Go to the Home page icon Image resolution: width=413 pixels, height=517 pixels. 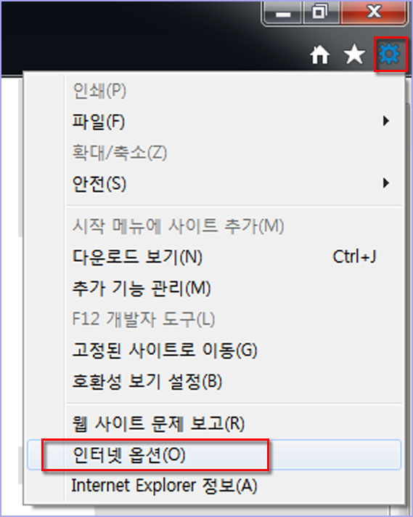[x=319, y=55]
